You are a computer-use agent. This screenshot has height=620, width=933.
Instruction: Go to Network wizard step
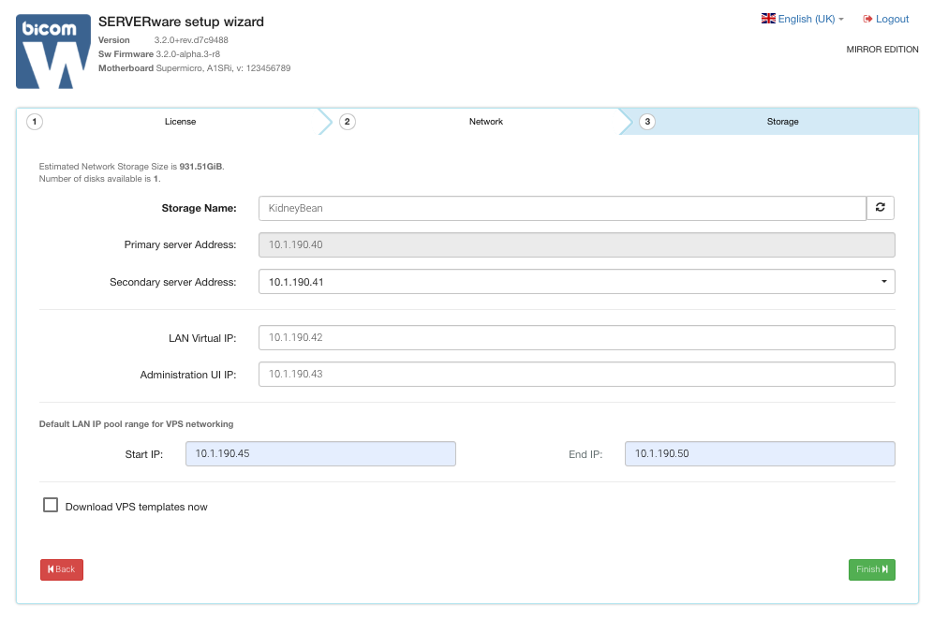[x=486, y=122]
